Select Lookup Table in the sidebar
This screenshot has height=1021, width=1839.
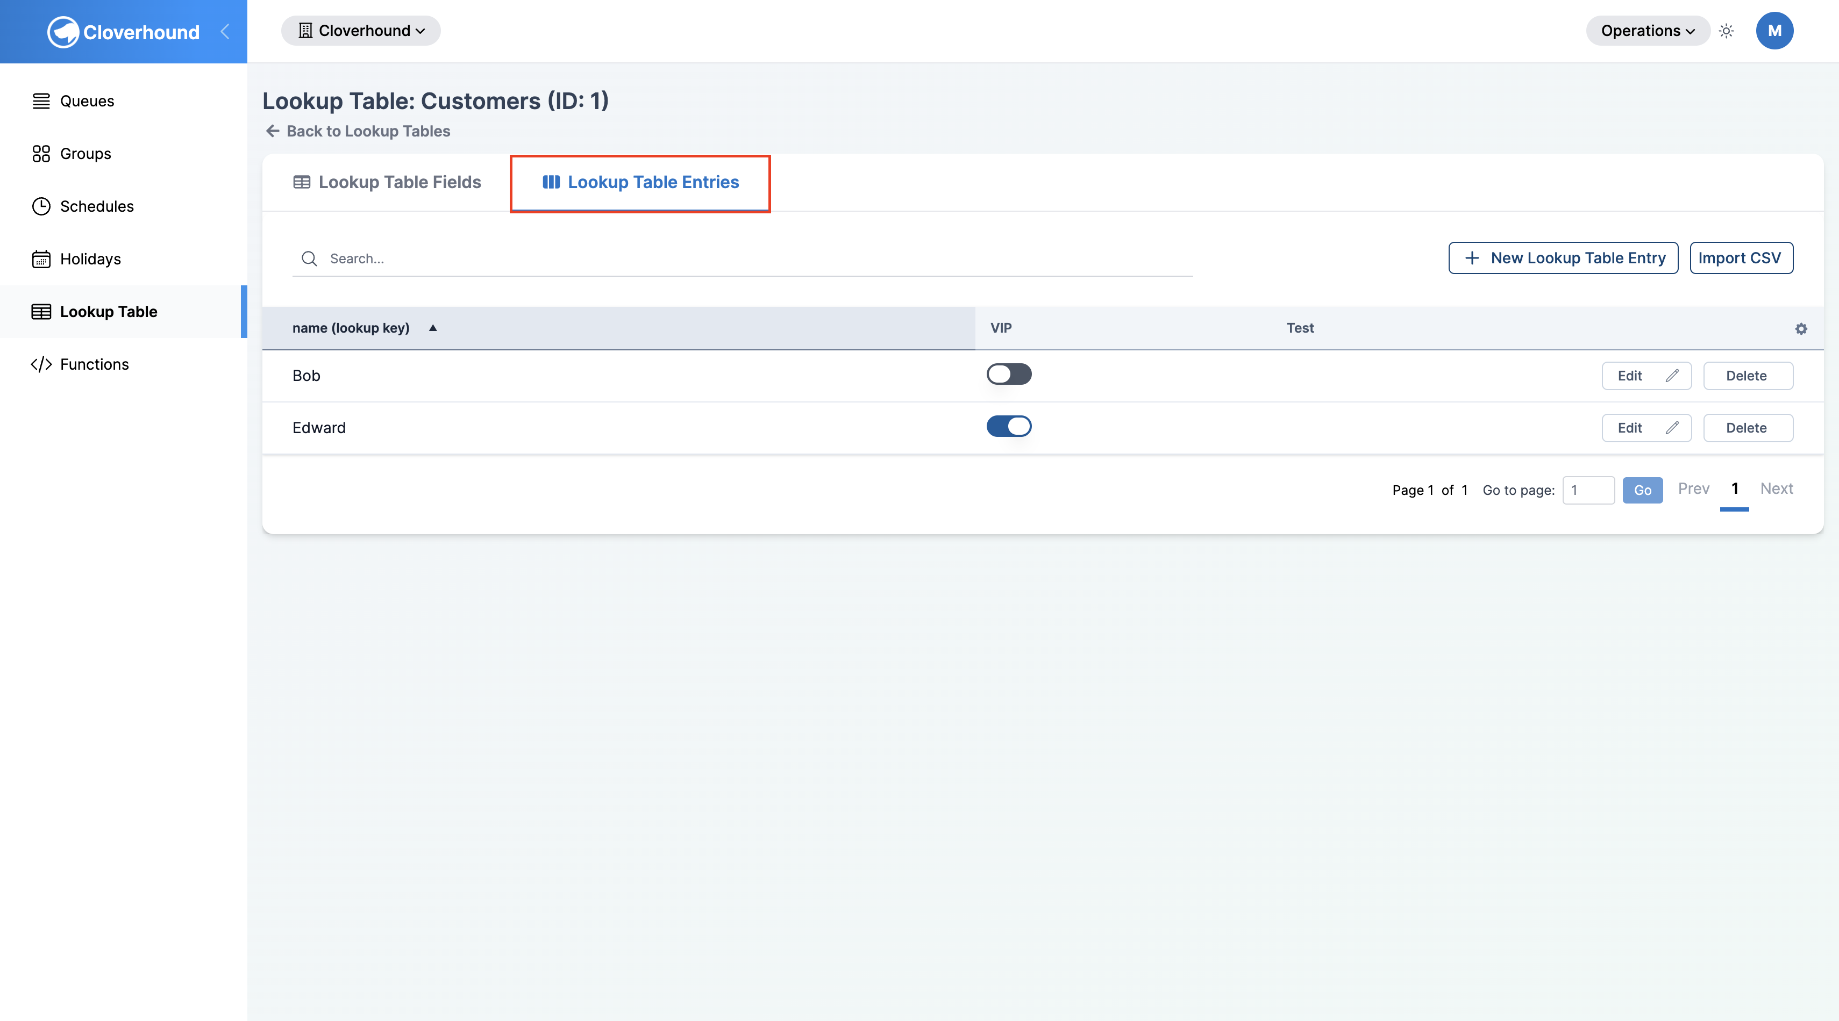pos(124,312)
